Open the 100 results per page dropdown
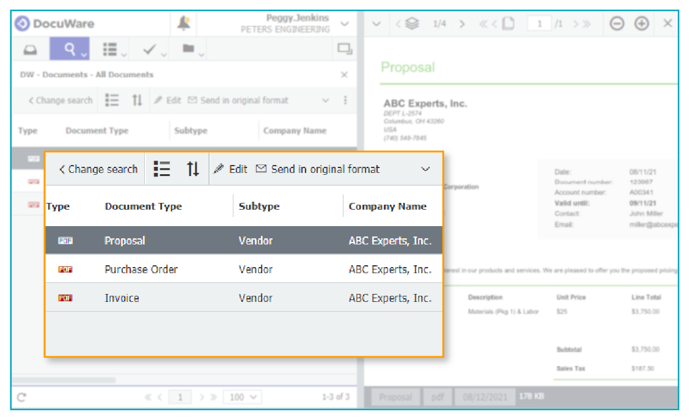This screenshot has height=418, width=690. tap(243, 397)
